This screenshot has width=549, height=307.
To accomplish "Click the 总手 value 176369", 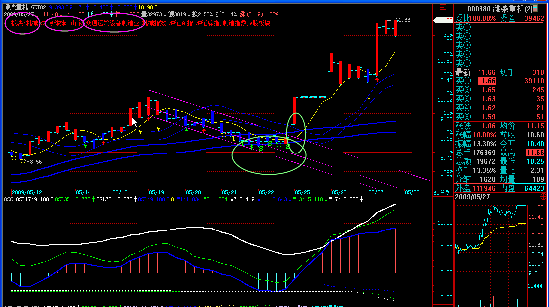I will [x=484, y=153].
